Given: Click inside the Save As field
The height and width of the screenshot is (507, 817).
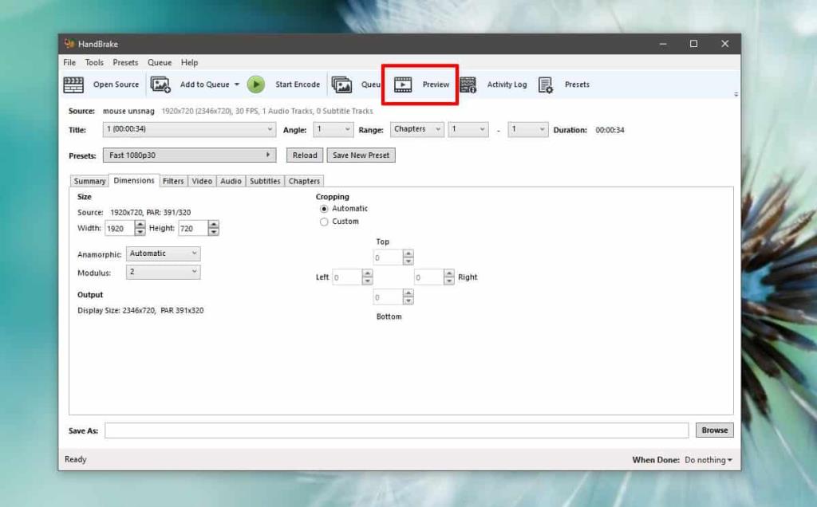Looking at the screenshot, I should [399, 430].
